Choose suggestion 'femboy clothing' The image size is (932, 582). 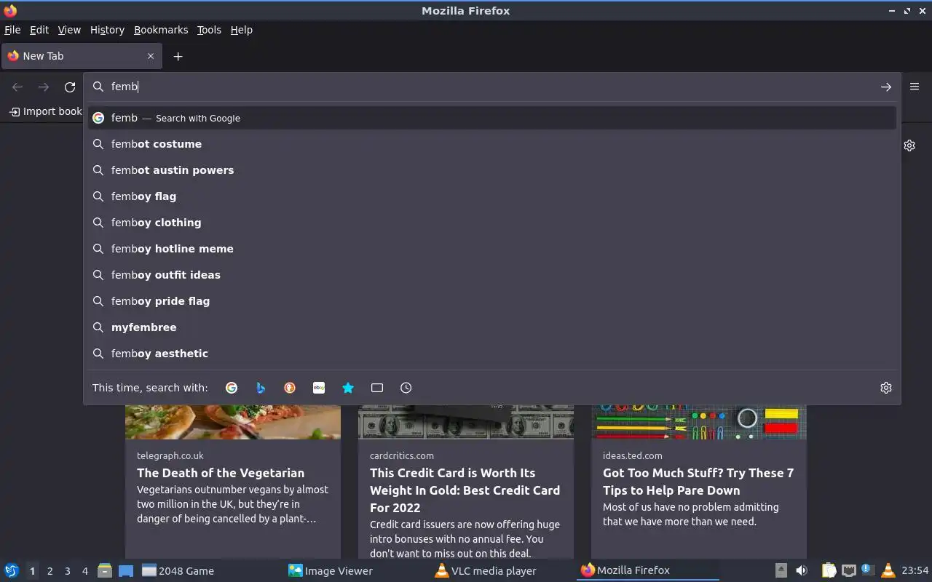click(492, 223)
